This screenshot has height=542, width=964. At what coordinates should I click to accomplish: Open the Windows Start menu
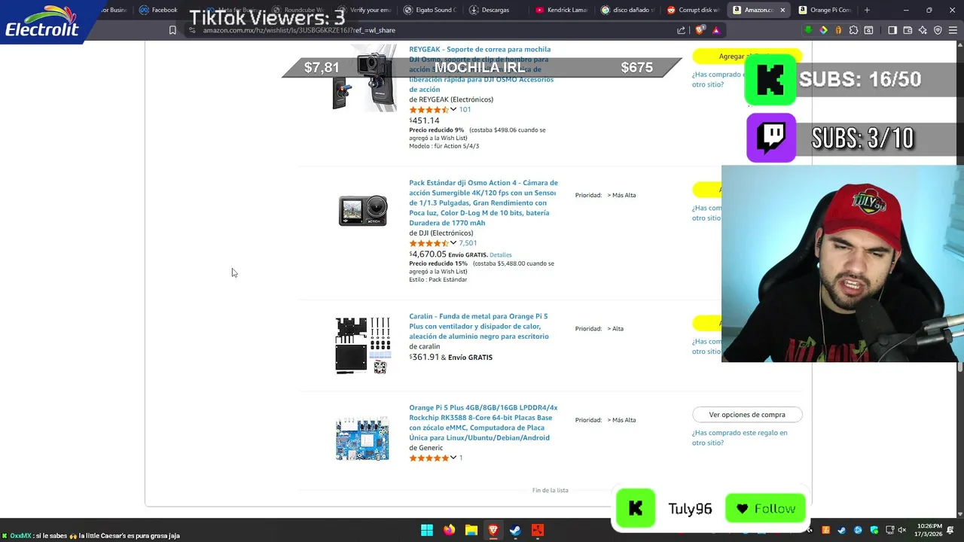427,530
